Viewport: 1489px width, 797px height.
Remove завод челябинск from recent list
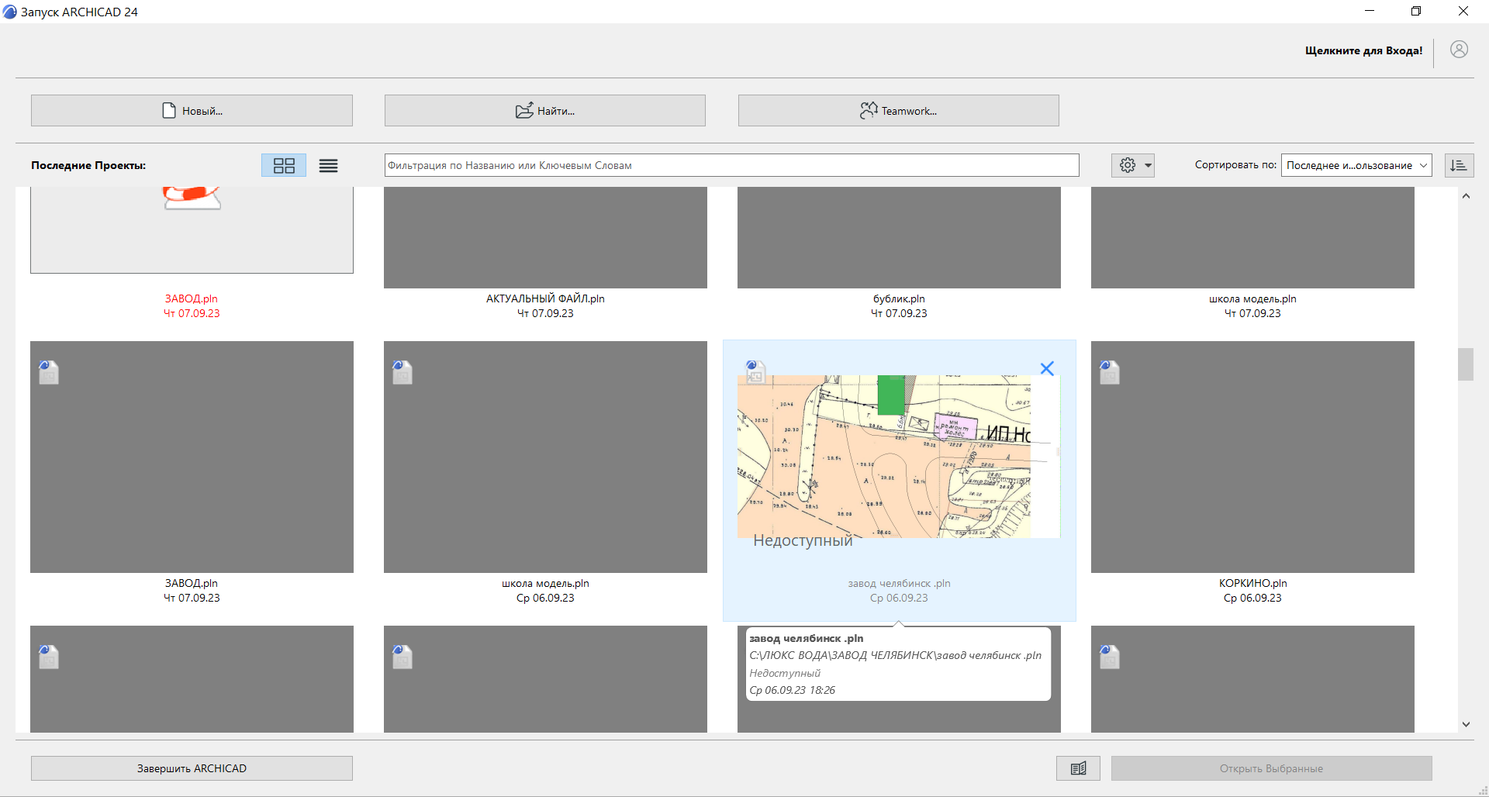coord(1047,368)
